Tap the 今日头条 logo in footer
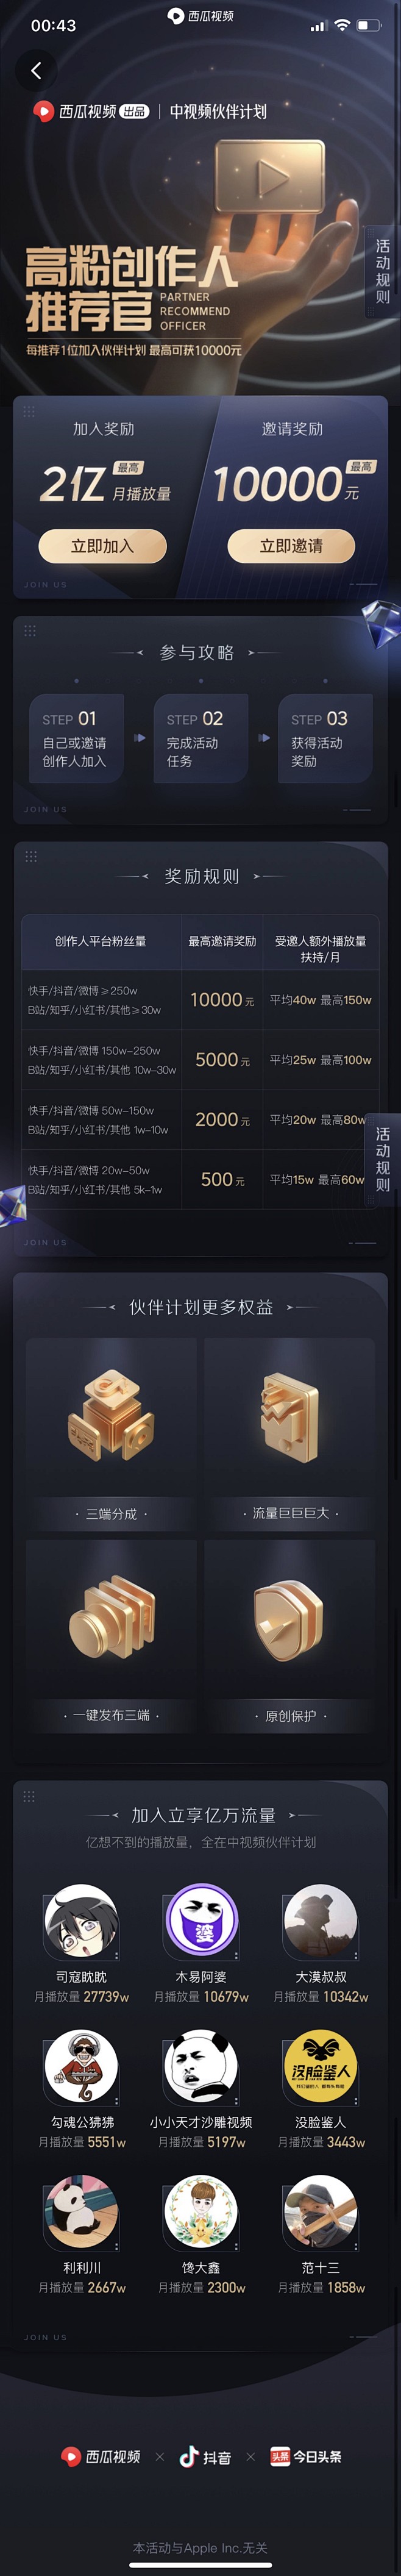401x2576 pixels. (306, 2456)
